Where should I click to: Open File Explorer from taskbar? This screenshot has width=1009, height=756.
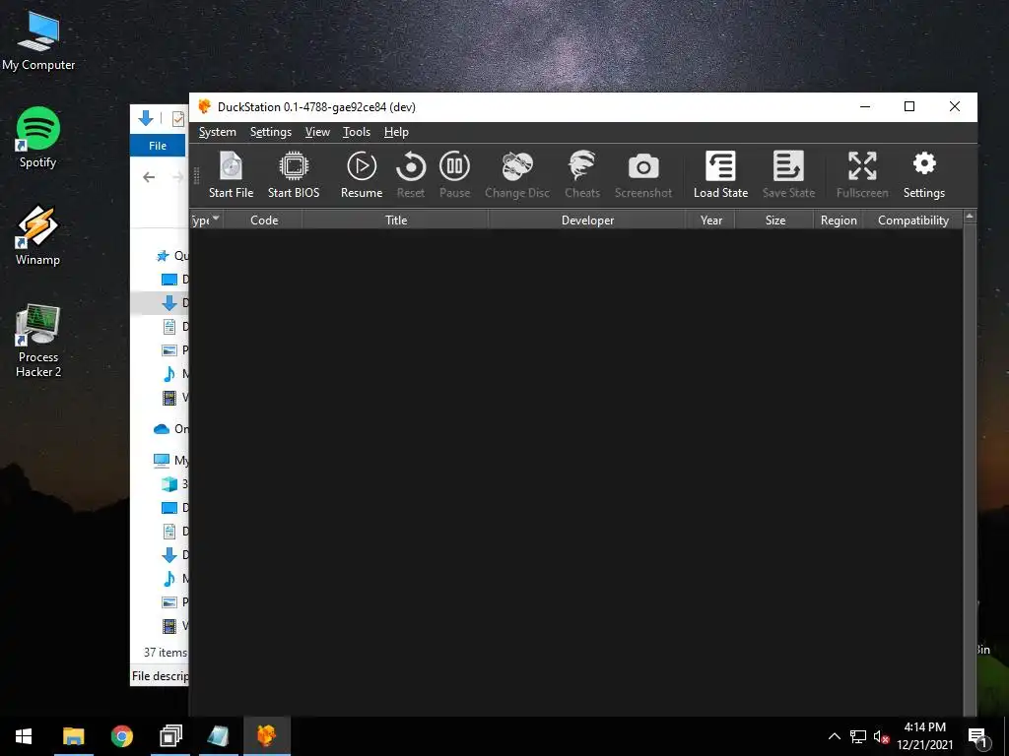[x=73, y=736]
